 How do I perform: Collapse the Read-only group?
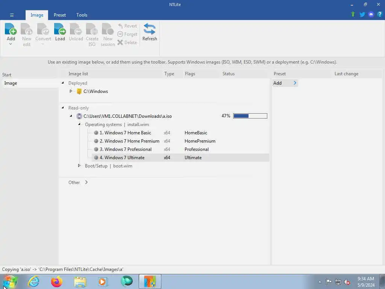pyautogui.click(x=63, y=108)
